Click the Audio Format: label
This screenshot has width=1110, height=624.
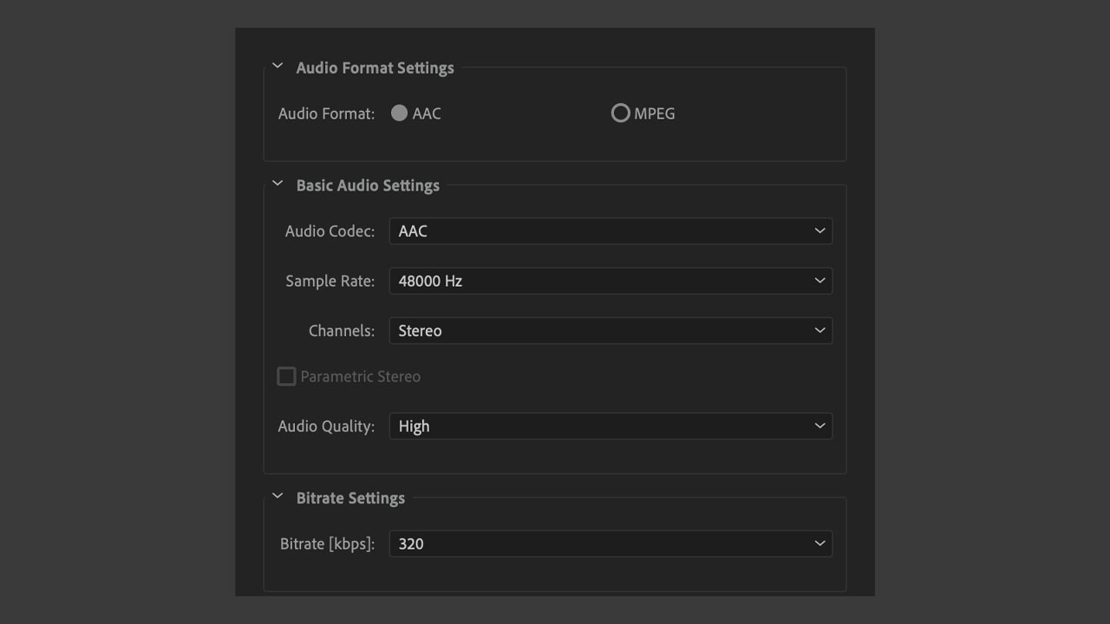coord(326,114)
